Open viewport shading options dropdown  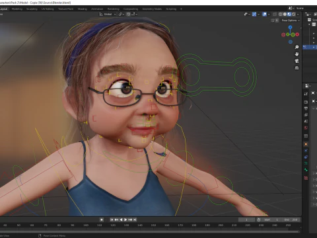(x=298, y=15)
